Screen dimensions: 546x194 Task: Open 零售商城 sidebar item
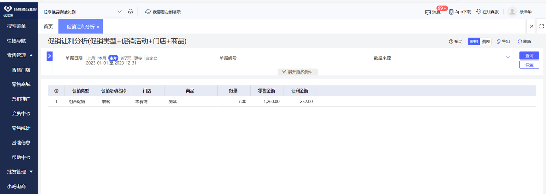tap(21, 84)
